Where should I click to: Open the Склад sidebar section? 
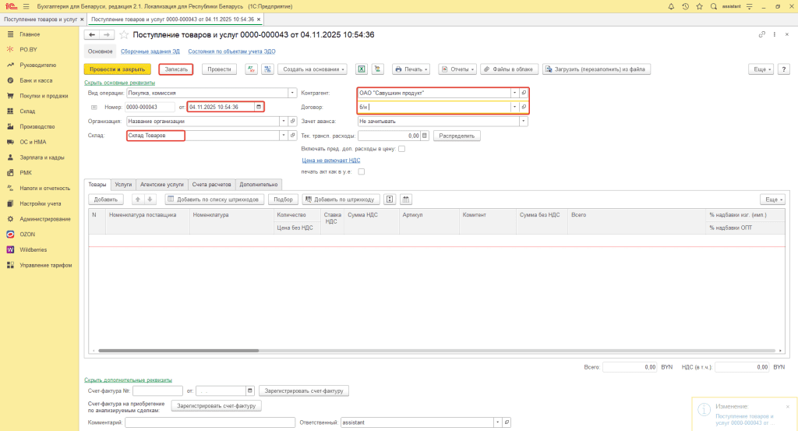click(x=27, y=111)
